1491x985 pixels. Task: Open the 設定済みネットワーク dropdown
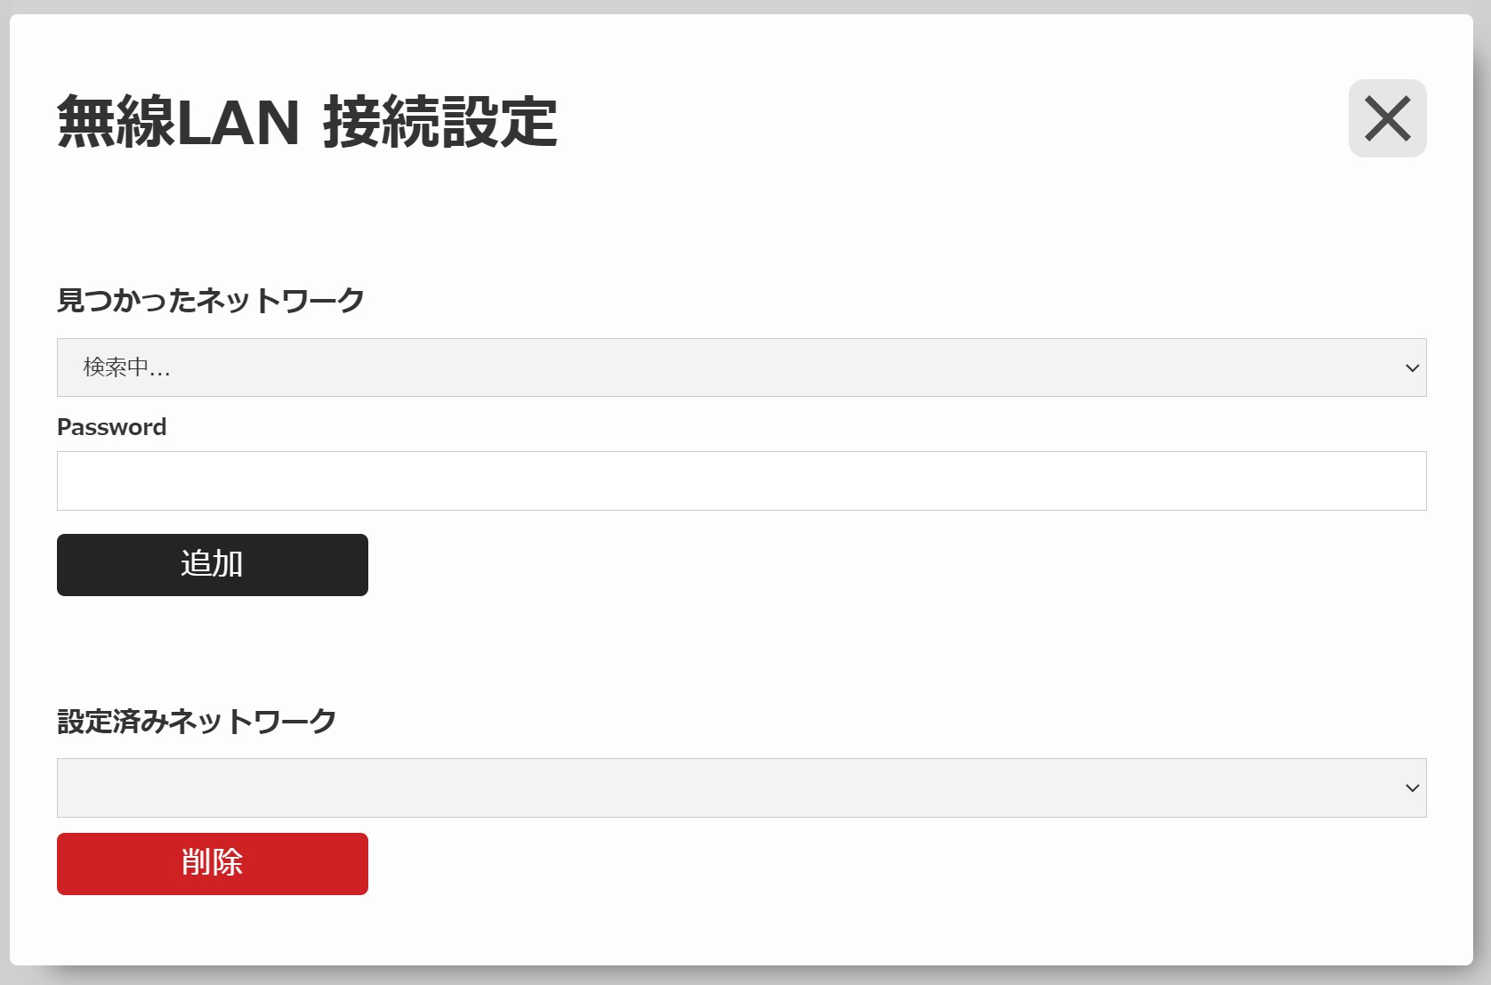(741, 787)
